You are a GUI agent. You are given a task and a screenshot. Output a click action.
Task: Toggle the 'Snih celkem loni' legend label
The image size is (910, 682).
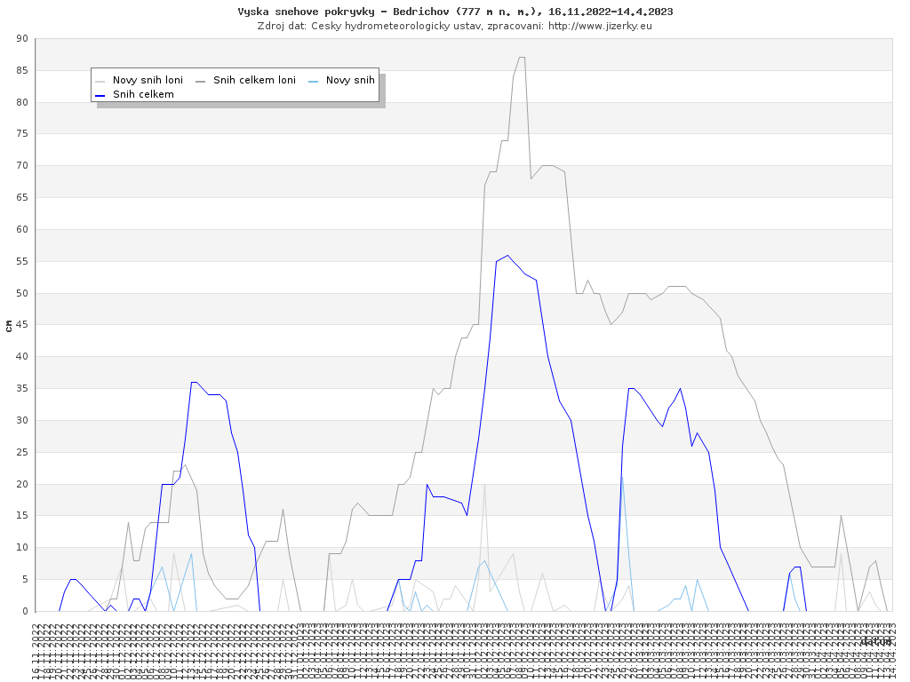(254, 81)
